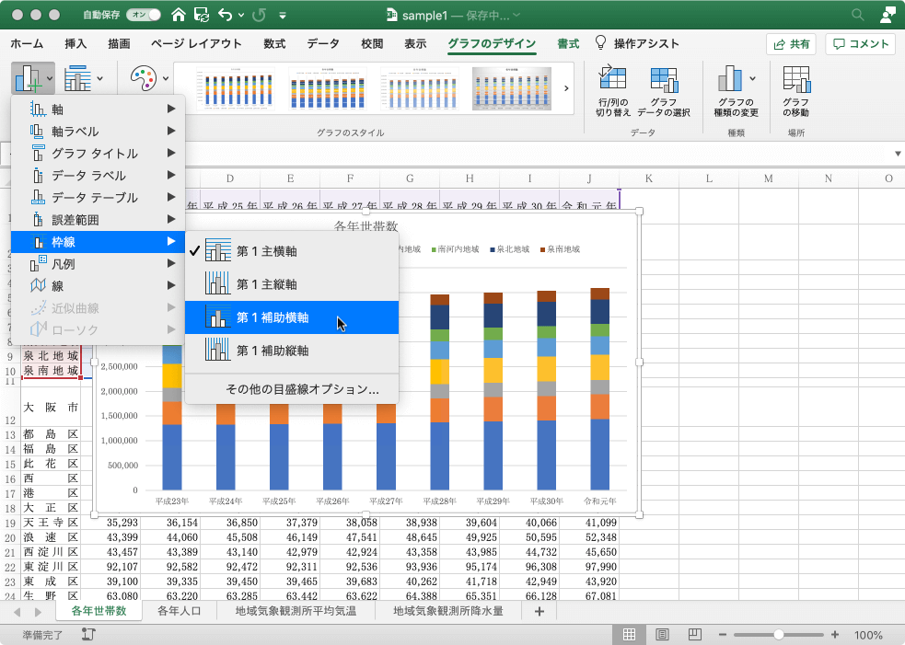Expand the グラフ タイトル submenu
Screen dimensions: 905x645
click(99, 153)
